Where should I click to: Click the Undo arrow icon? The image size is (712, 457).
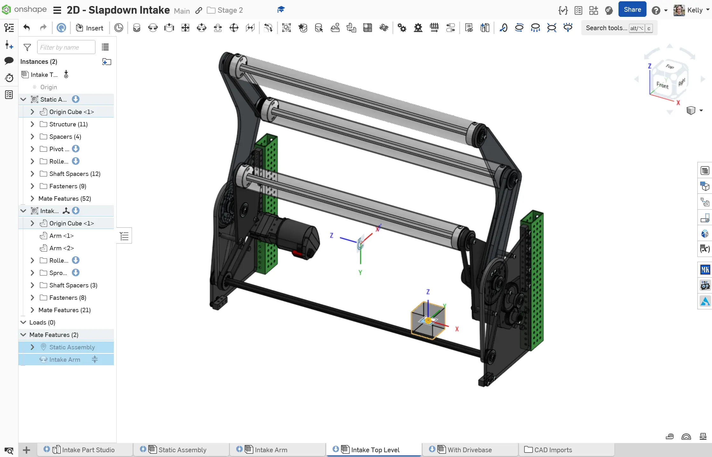tap(27, 28)
